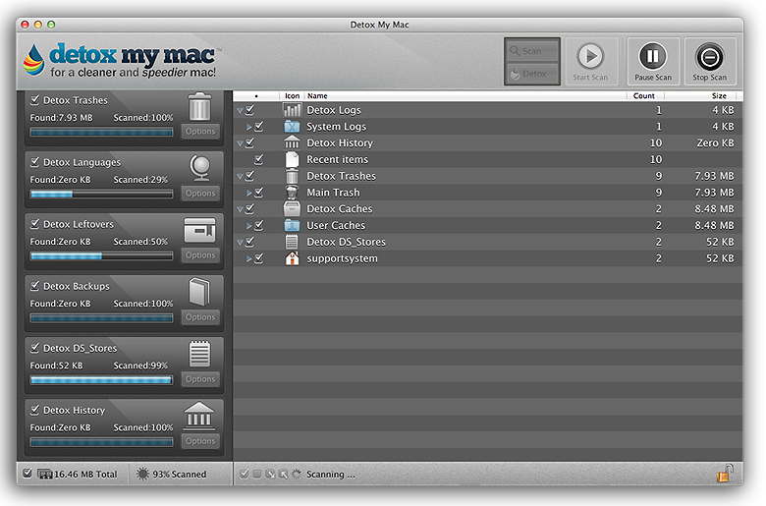Click the book icon in Detox Backups panel
Screen dimensions: 766x506
tap(199, 292)
